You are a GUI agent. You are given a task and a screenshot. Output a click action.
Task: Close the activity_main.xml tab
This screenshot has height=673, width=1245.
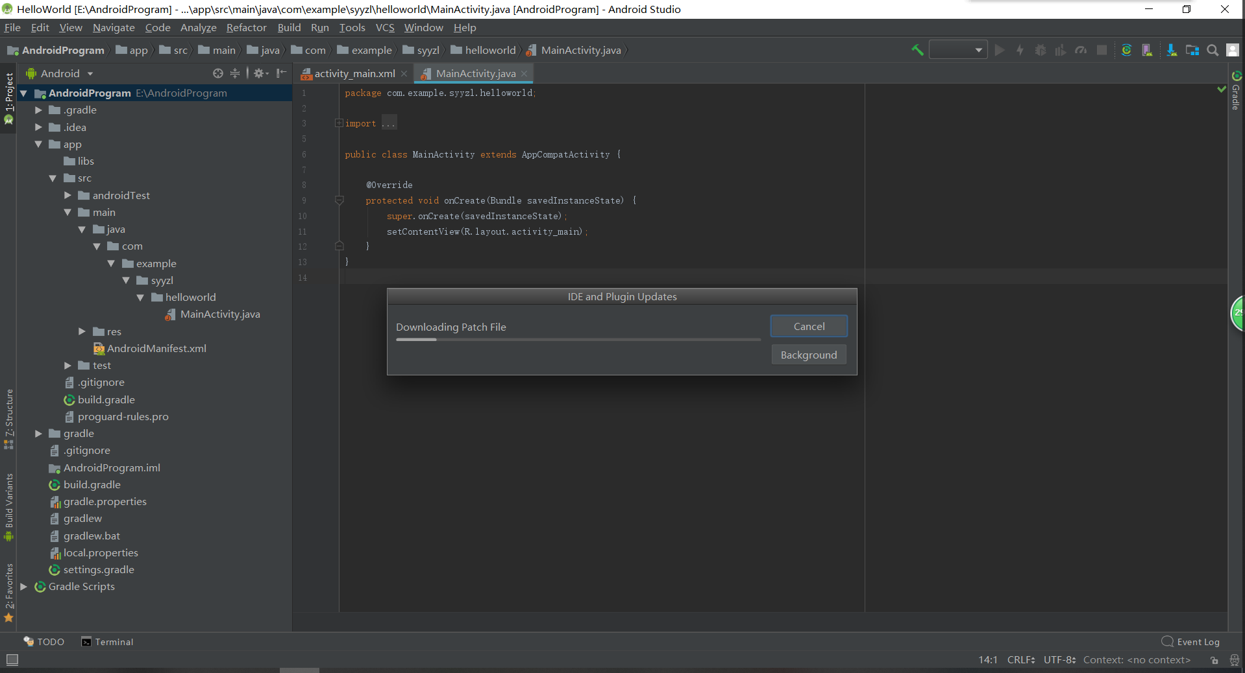point(404,74)
